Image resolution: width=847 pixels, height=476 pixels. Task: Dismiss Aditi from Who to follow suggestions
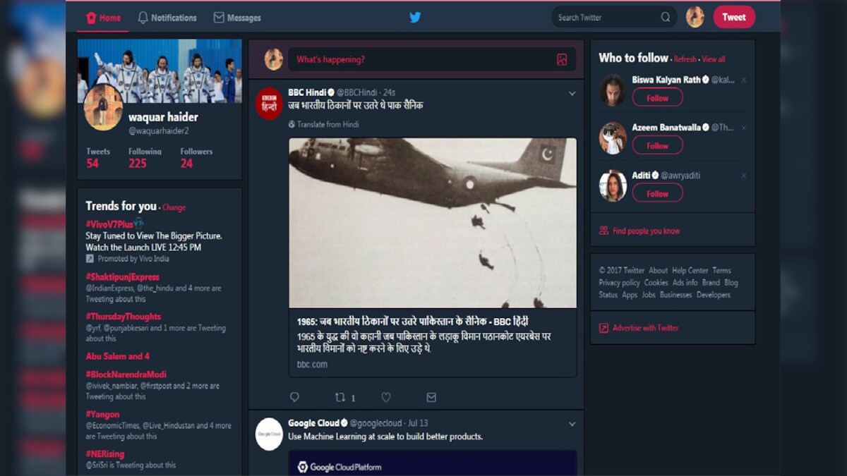[743, 176]
